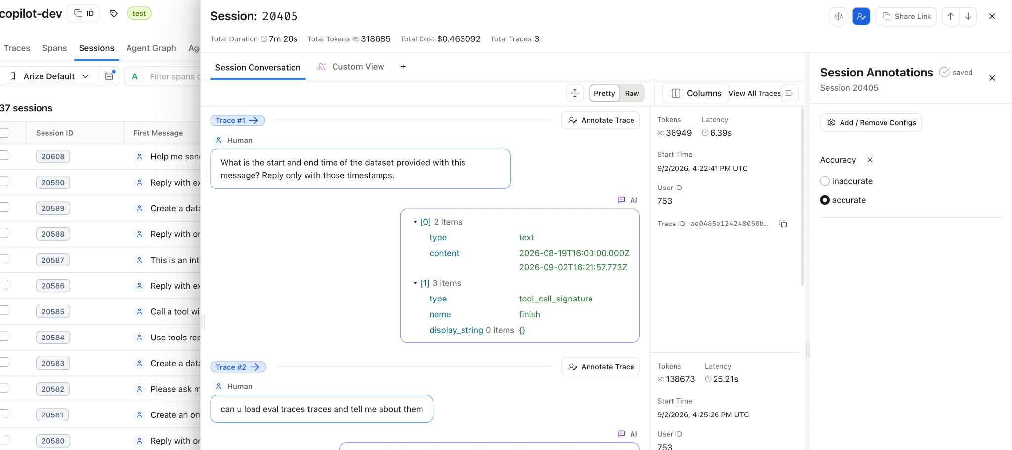Click the expand/collapse rows icon beside Pretty
The height and width of the screenshot is (450, 1012).
[x=575, y=93]
